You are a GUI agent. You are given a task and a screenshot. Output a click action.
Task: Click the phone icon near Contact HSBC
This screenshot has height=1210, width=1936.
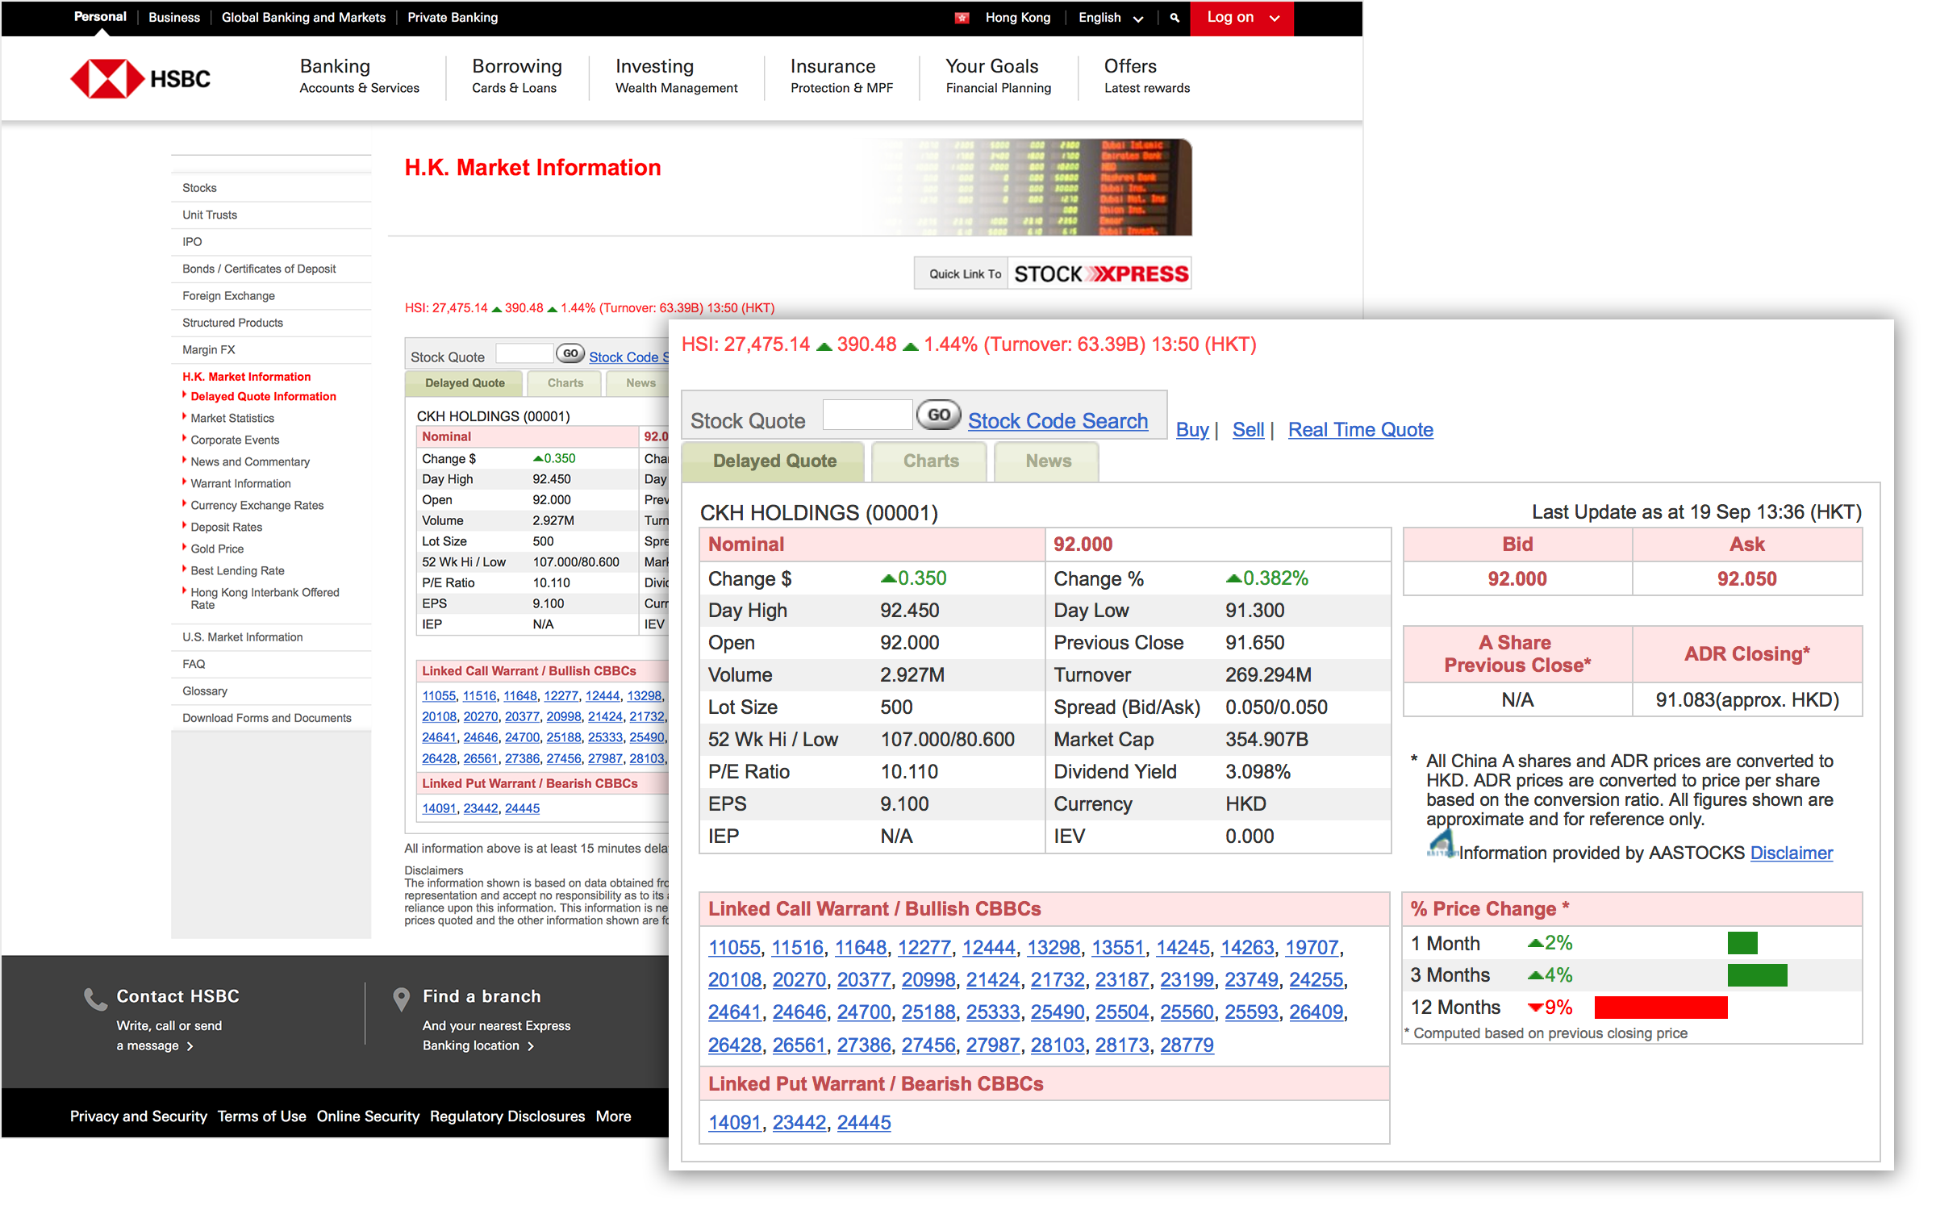[95, 999]
